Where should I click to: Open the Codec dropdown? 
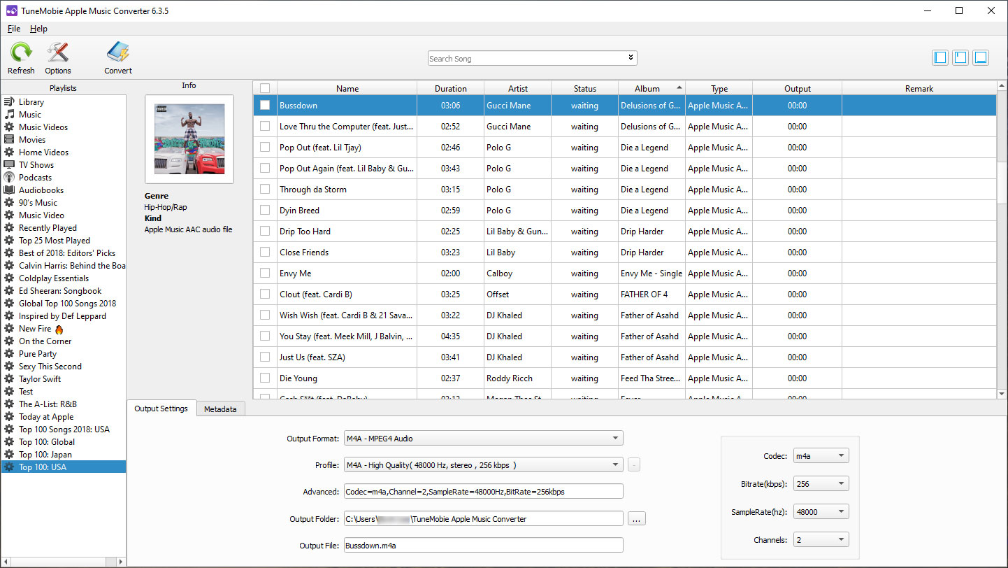pos(821,456)
